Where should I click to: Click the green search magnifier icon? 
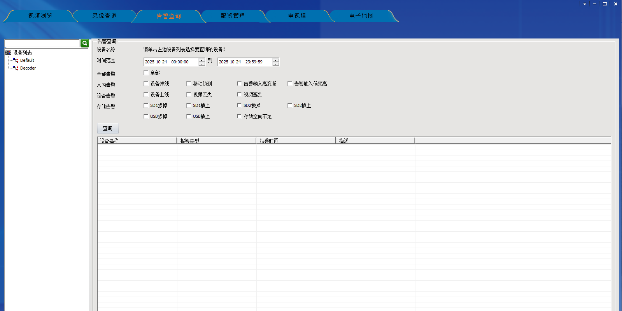[x=84, y=43]
